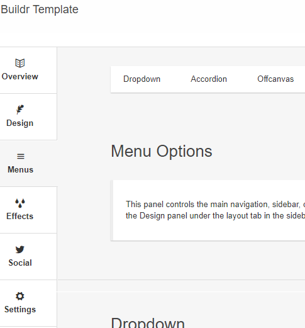Click the Buildr Template title
The image size is (305, 328).
tap(40, 9)
